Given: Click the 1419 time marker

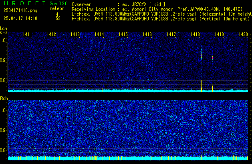Looking at the screenshot, I should tap(219, 34).
